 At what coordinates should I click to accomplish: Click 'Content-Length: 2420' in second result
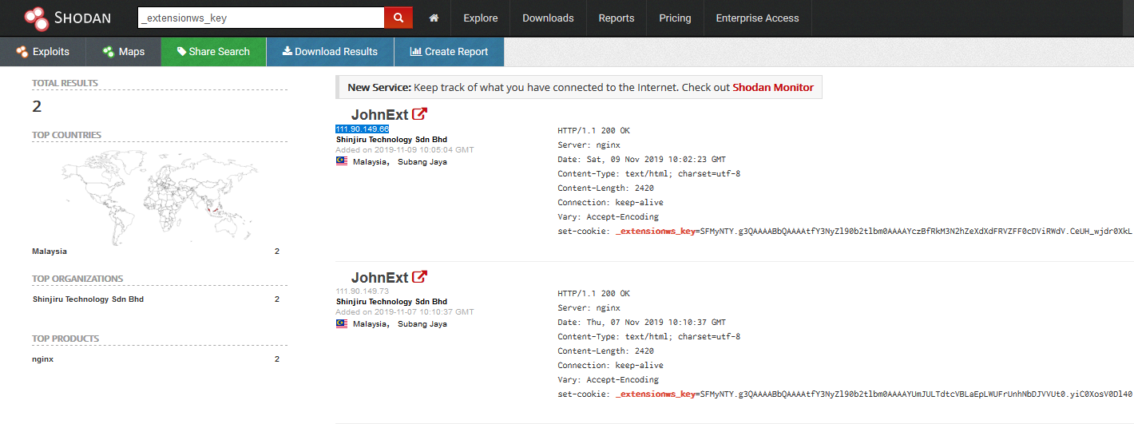click(x=605, y=351)
